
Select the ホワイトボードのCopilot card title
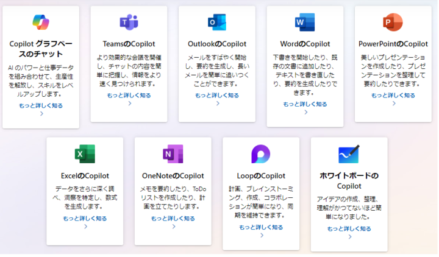(349, 181)
